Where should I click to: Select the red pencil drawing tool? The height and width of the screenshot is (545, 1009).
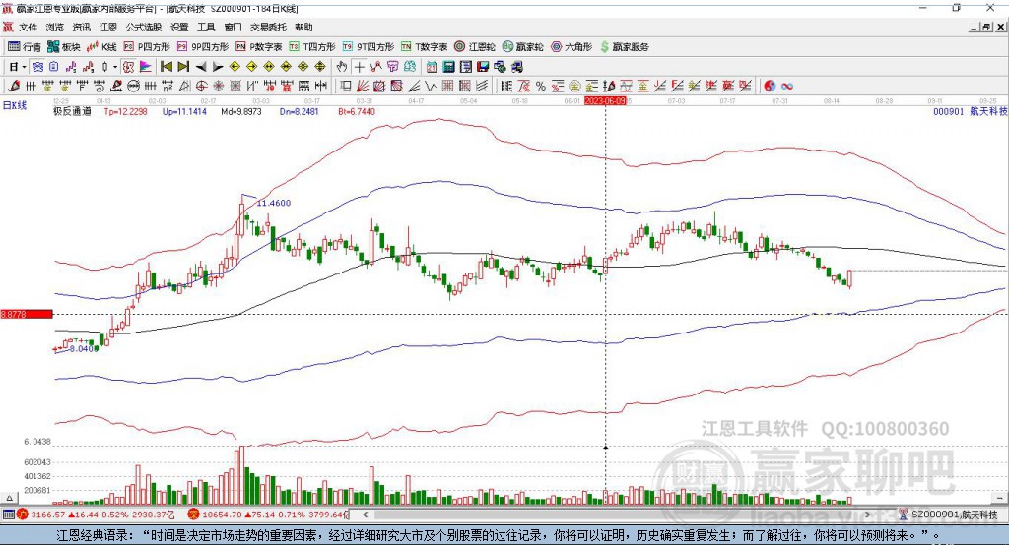[x=14, y=87]
